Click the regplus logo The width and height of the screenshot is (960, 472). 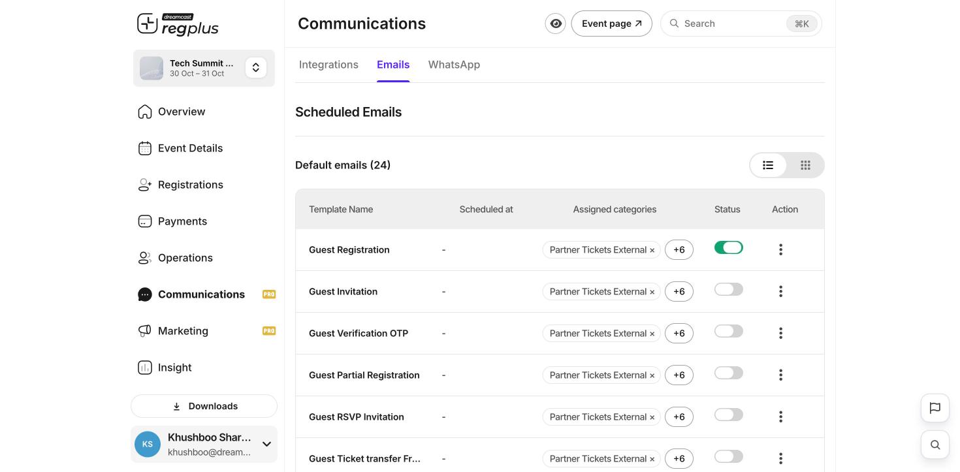[178, 24]
